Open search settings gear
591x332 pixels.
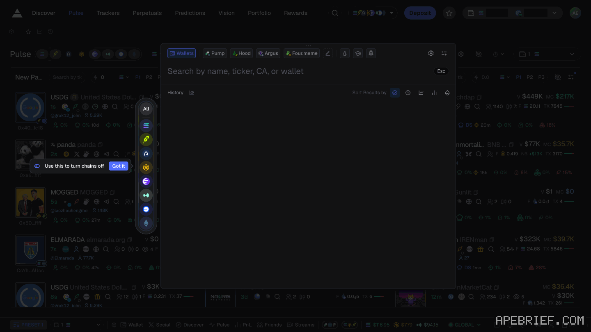click(431, 53)
